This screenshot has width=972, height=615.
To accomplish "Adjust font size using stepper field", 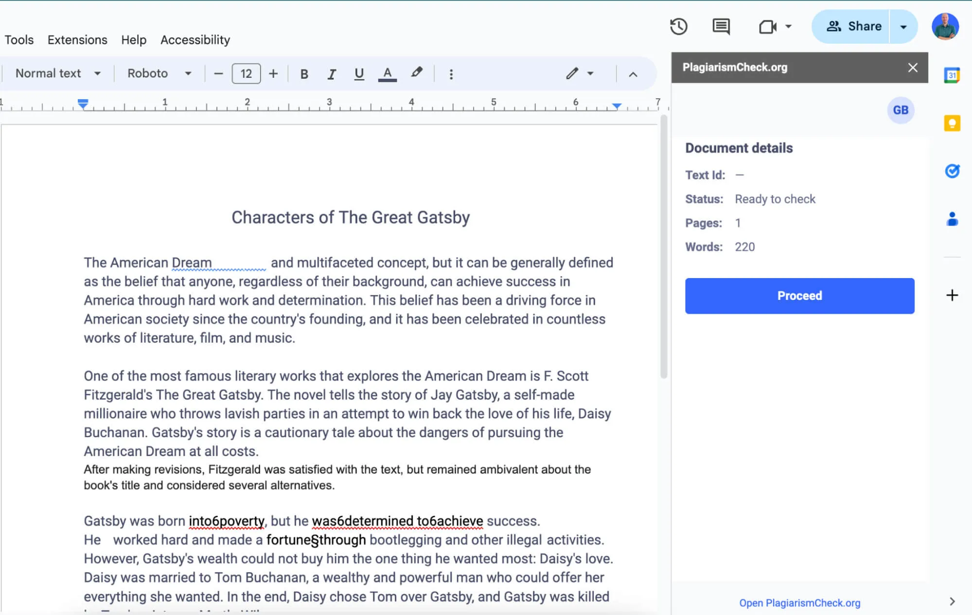I will coord(246,73).
